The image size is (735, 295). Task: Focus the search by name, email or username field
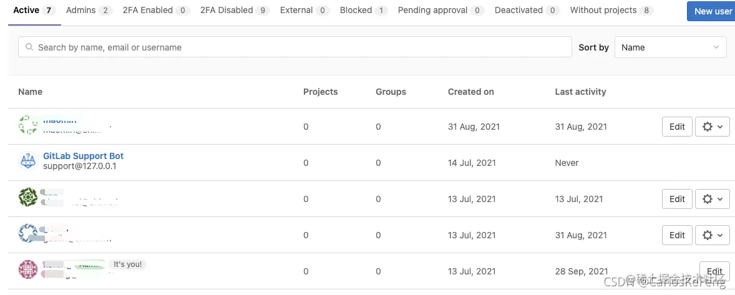(x=299, y=47)
